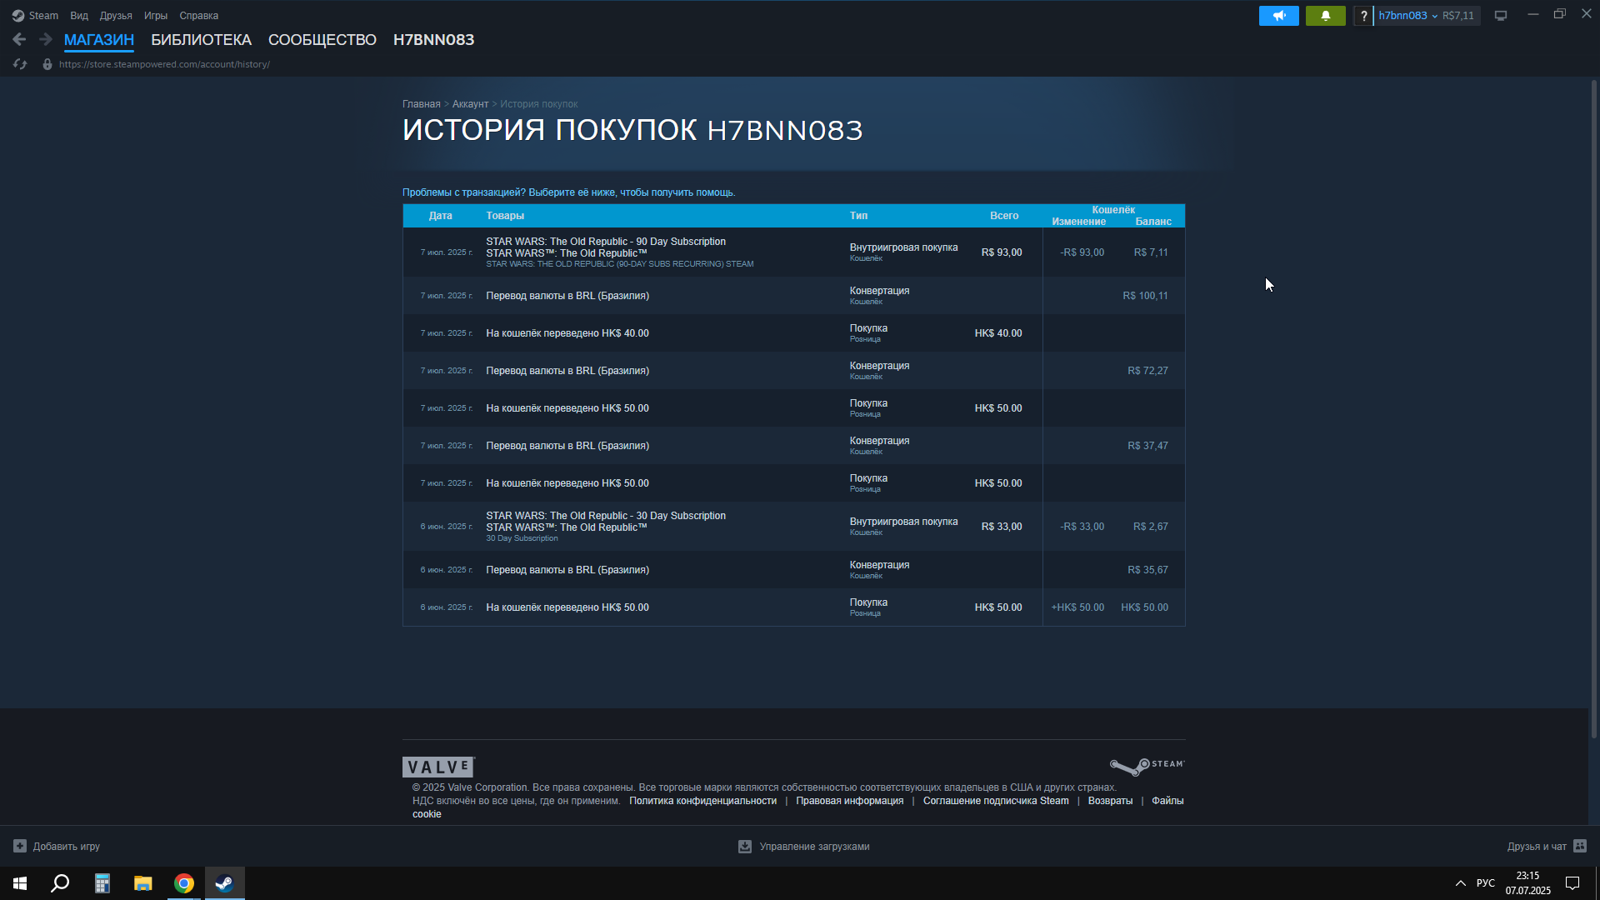Click Добавить игру label
1600x900 pixels.
(67, 847)
